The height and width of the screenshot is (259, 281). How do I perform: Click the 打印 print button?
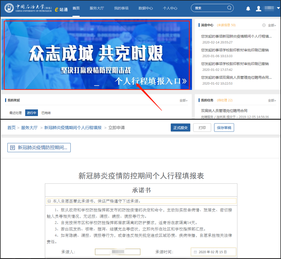202,128
